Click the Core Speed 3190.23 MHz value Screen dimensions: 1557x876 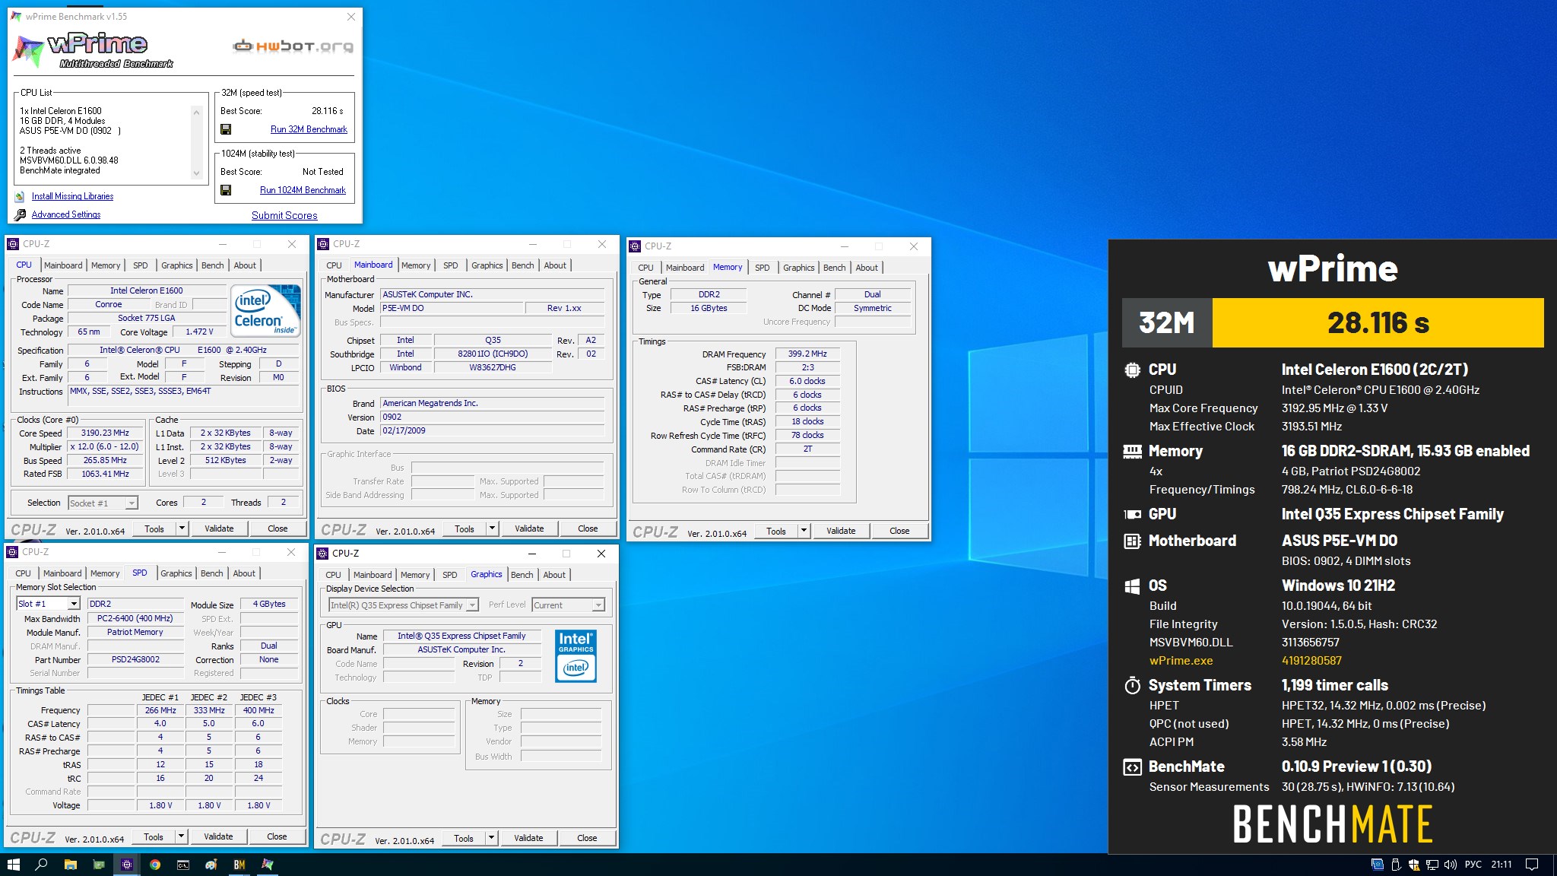click(x=105, y=433)
